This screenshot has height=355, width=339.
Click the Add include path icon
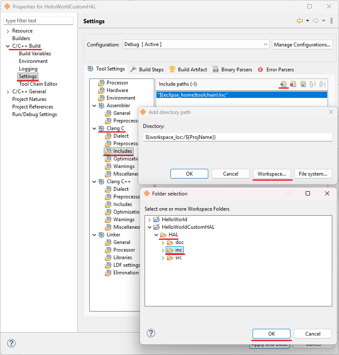tap(283, 84)
